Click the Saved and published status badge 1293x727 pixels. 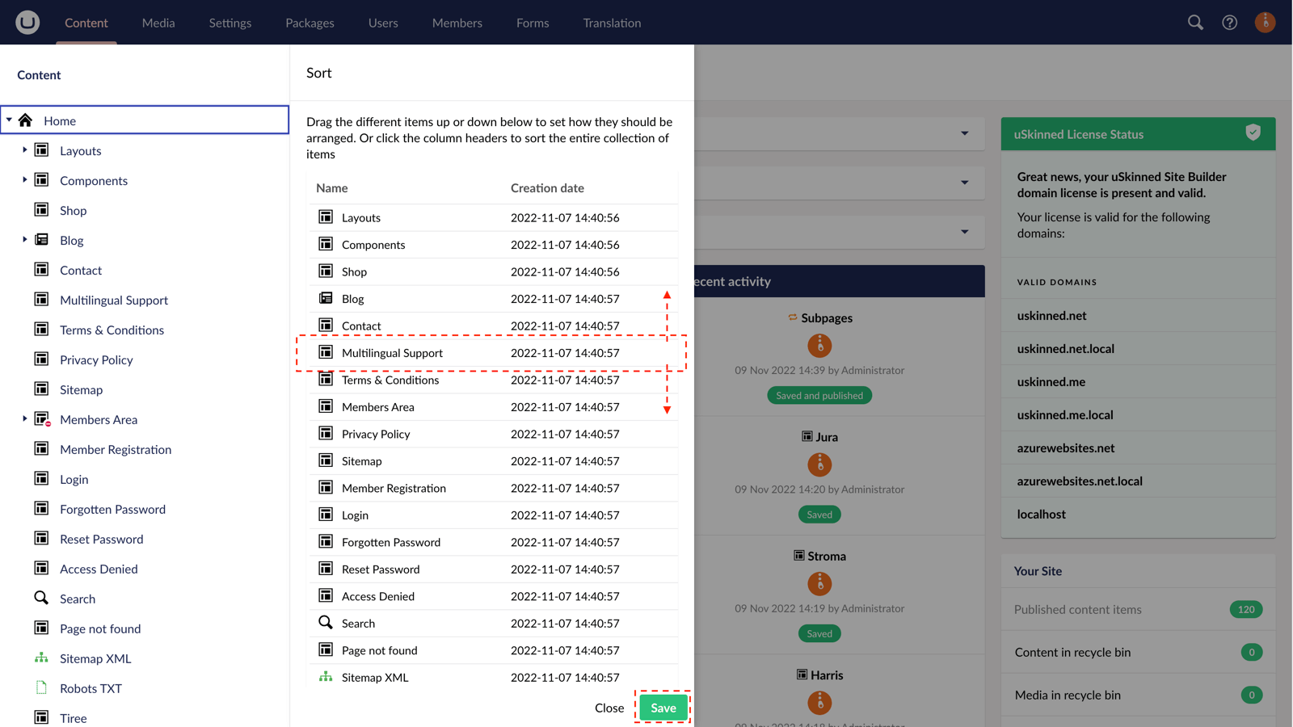pos(819,395)
